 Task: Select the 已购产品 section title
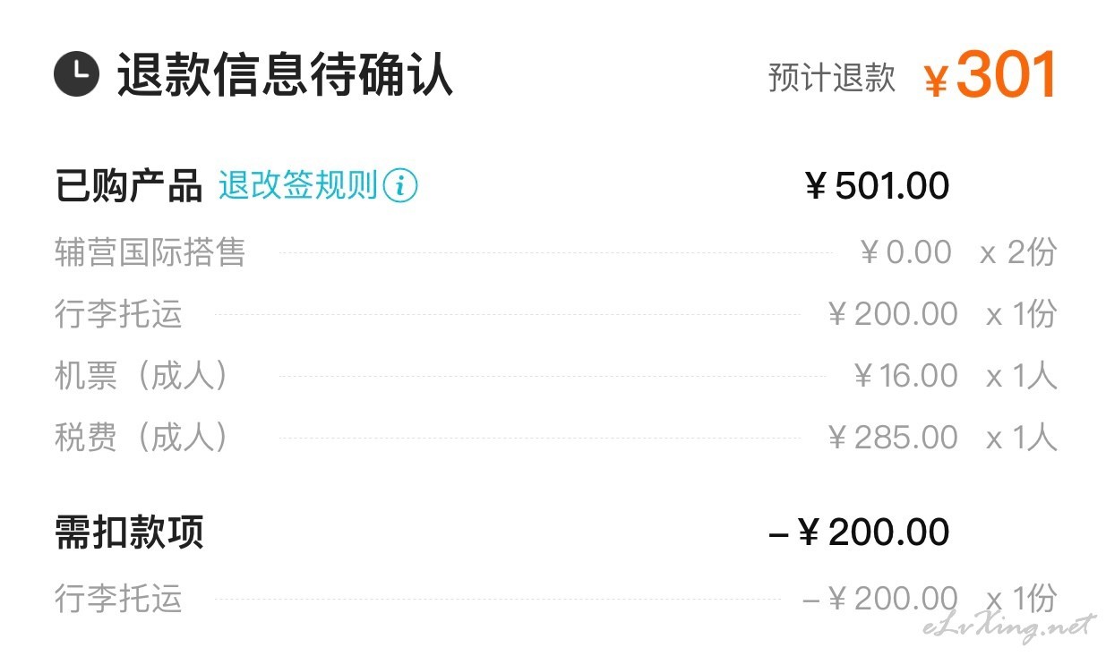[129, 186]
